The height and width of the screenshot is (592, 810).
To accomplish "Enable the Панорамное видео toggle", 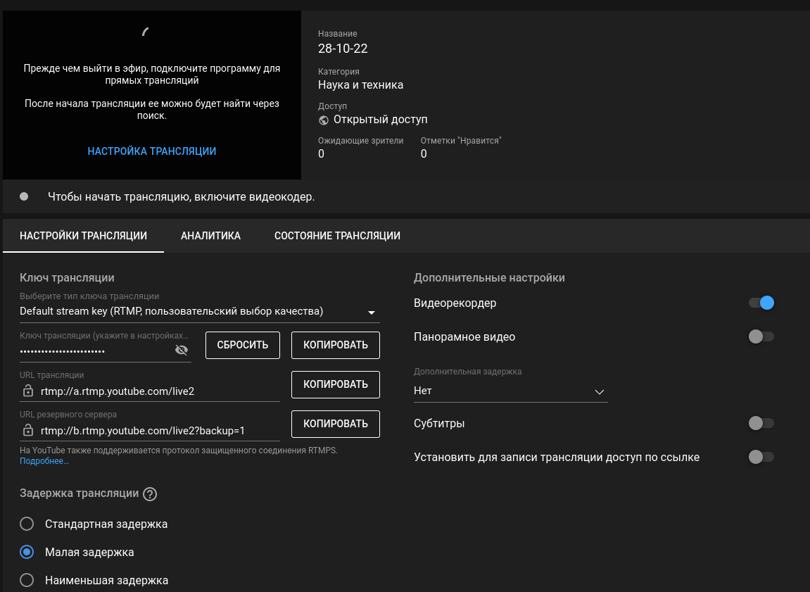I will (x=761, y=336).
